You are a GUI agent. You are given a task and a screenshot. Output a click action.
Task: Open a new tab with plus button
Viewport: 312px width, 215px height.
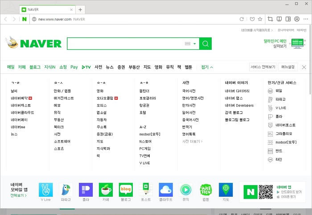click(x=80, y=9)
